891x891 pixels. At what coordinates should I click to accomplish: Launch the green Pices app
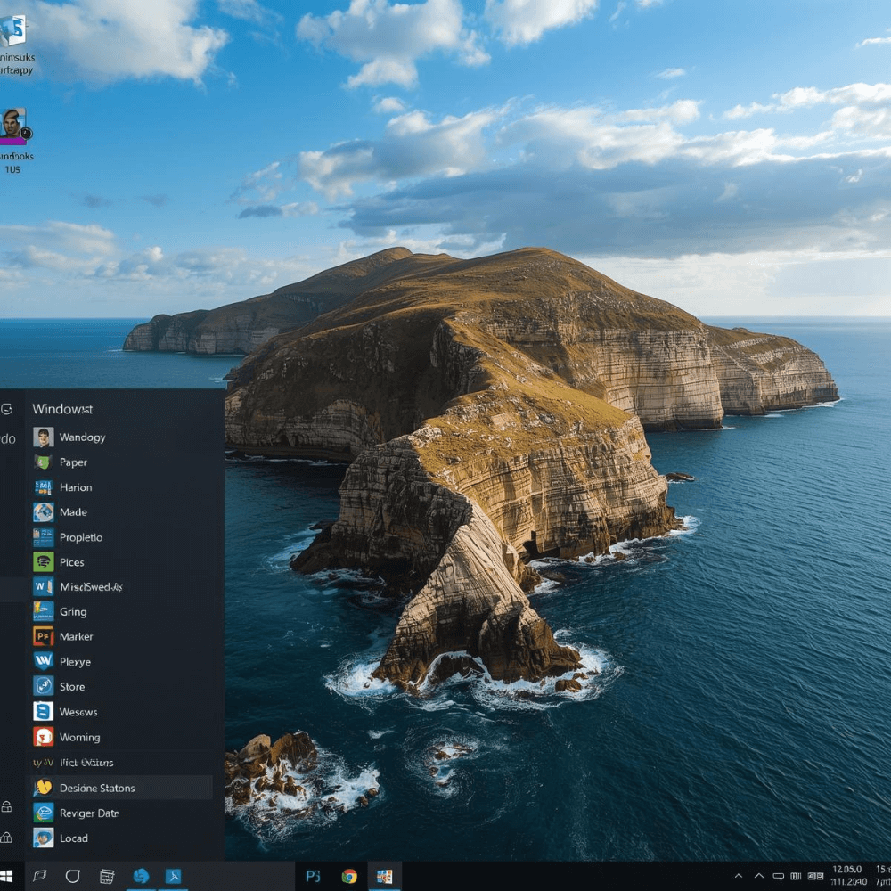[x=71, y=562]
